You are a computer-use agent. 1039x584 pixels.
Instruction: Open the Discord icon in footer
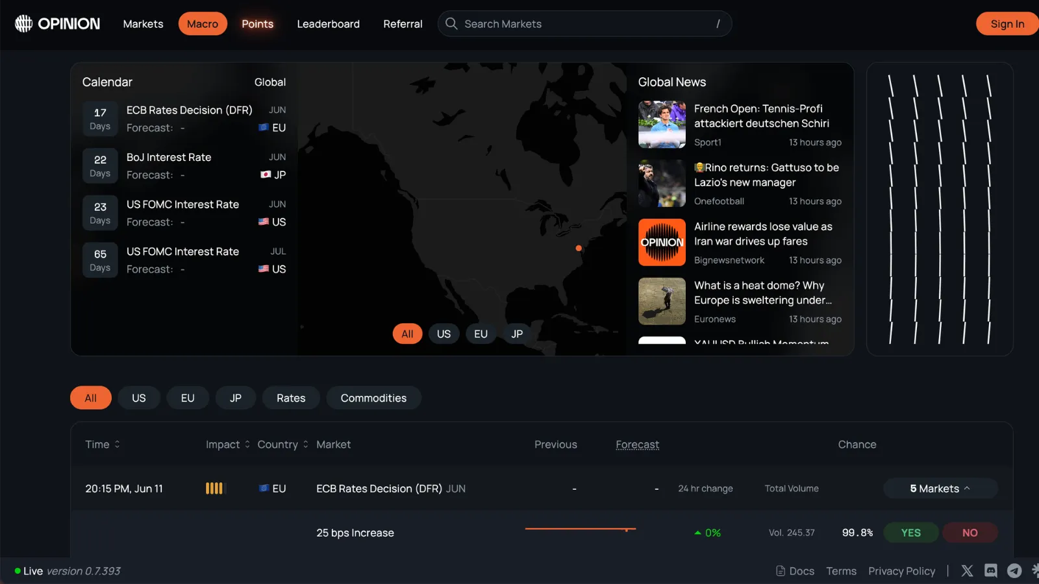(991, 571)
